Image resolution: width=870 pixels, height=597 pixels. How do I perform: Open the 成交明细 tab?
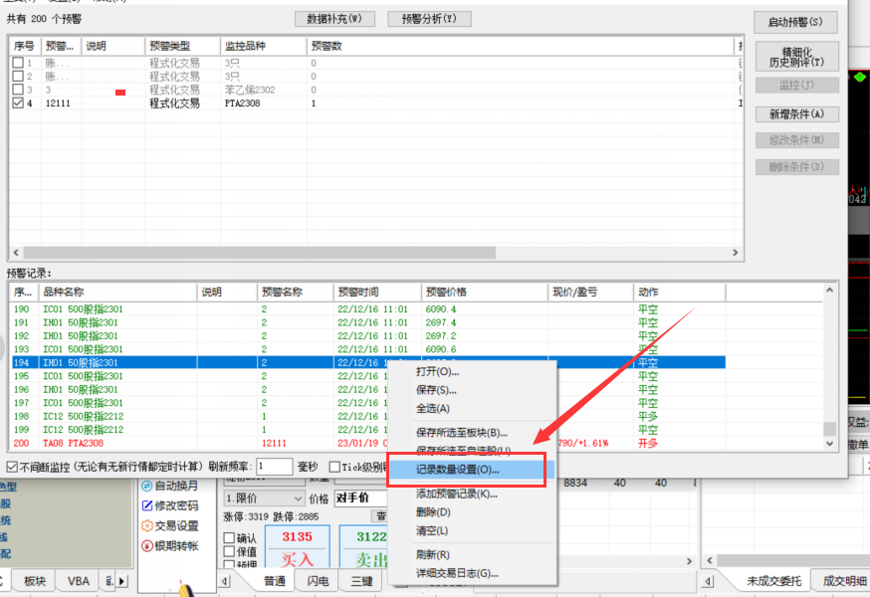pyautogui.click(x=844, y=581)
